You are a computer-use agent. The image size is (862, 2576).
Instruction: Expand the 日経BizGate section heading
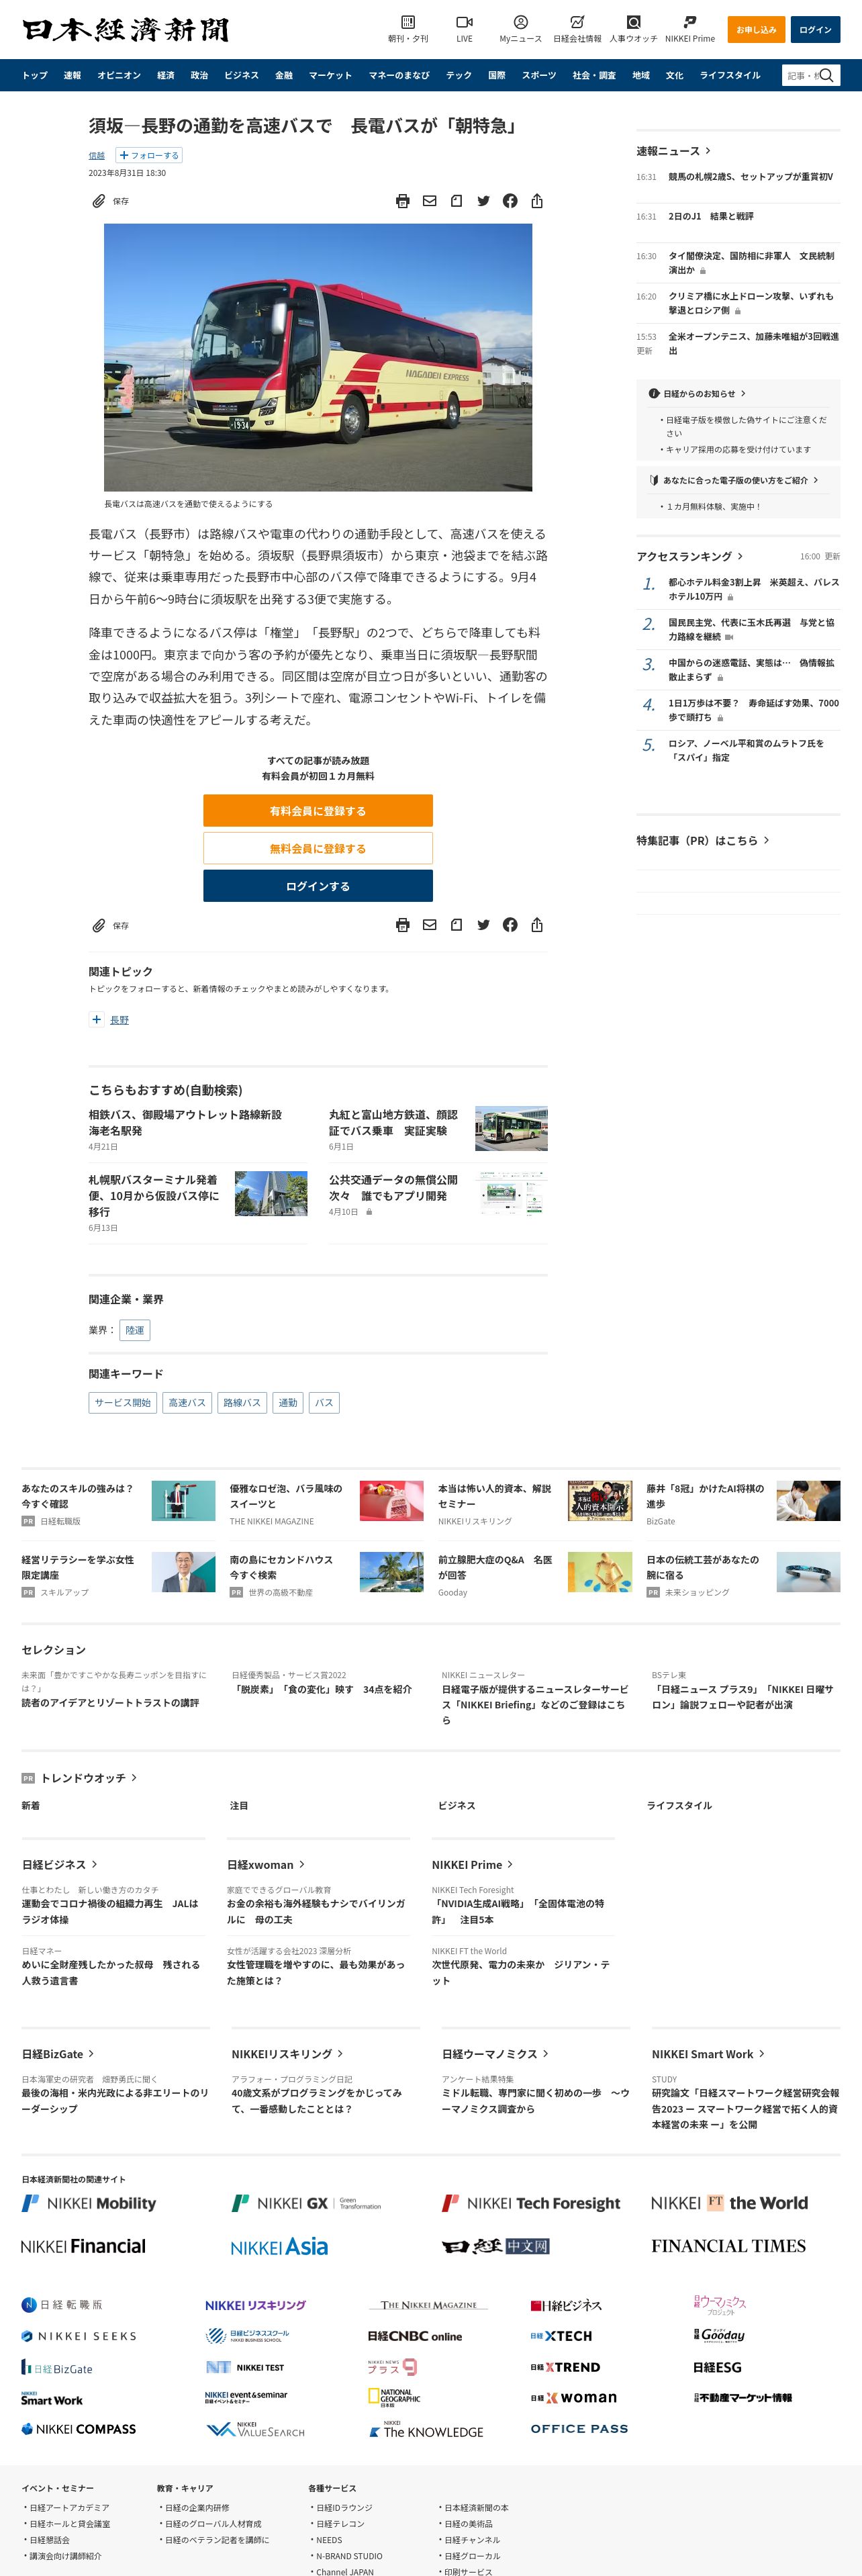[58, 2053]
